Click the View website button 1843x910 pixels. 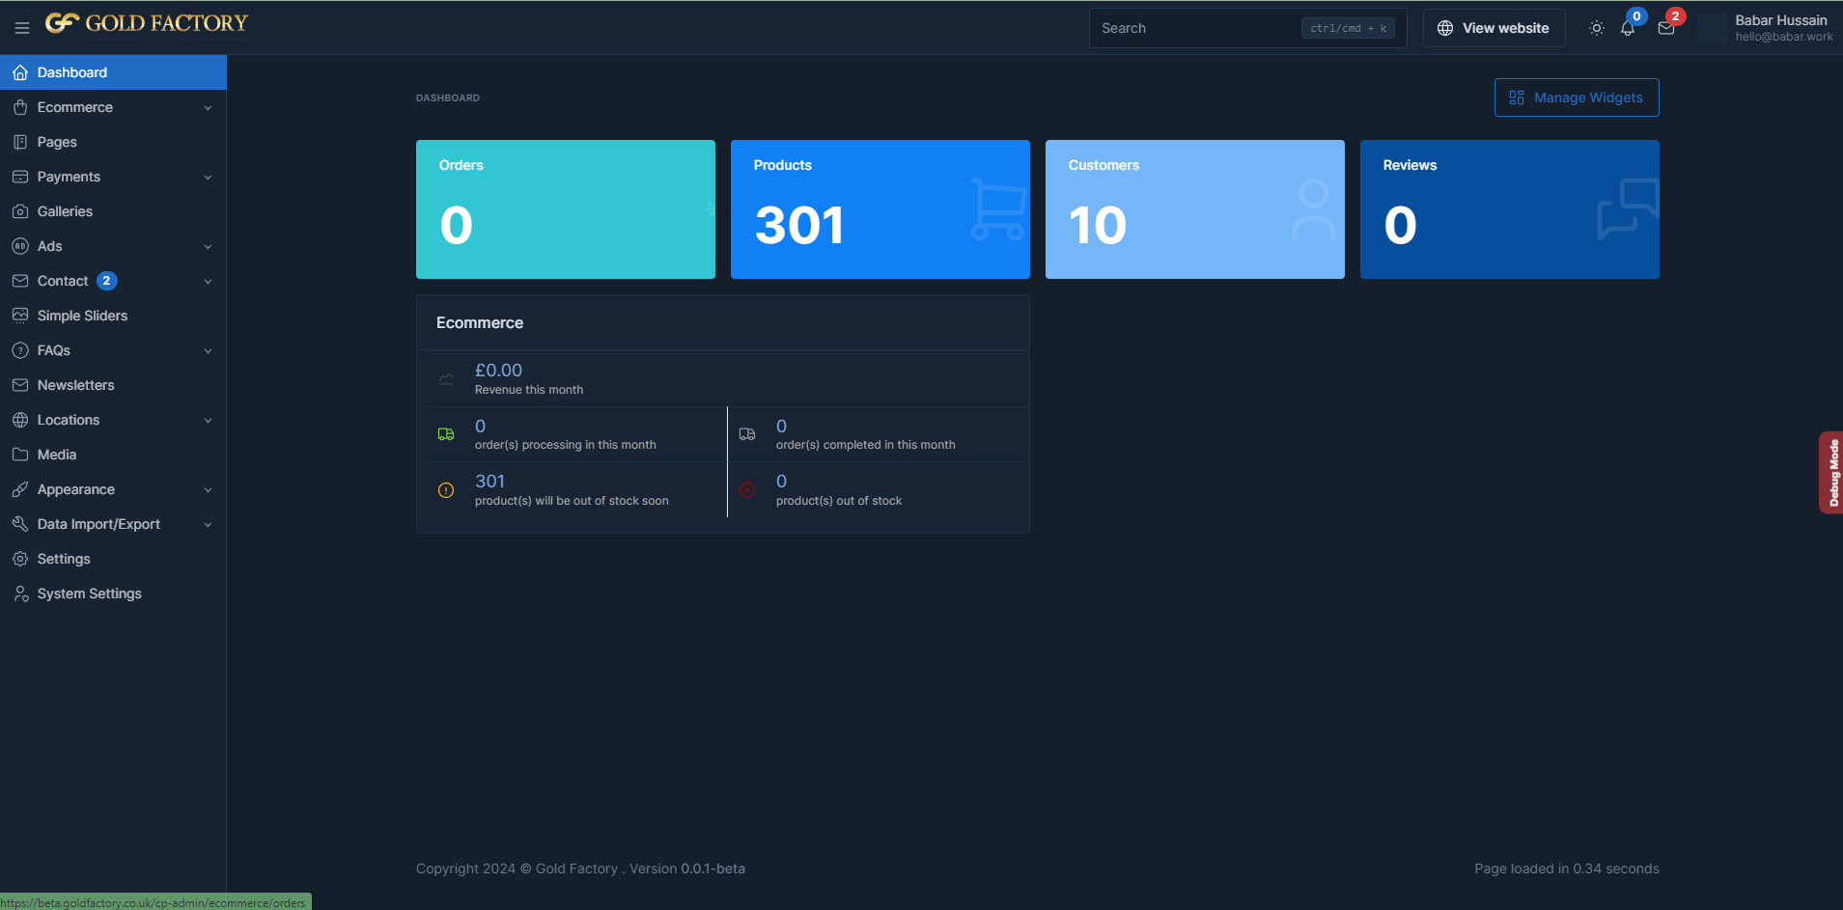pyautogui.click(x=1494, y=28)
